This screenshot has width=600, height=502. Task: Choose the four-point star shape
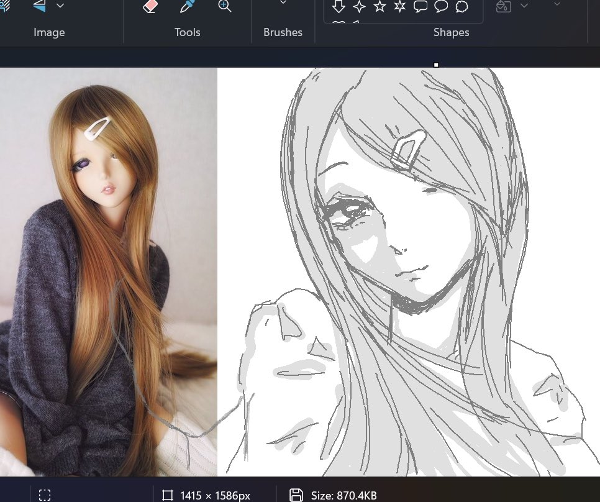click(359, 6)
